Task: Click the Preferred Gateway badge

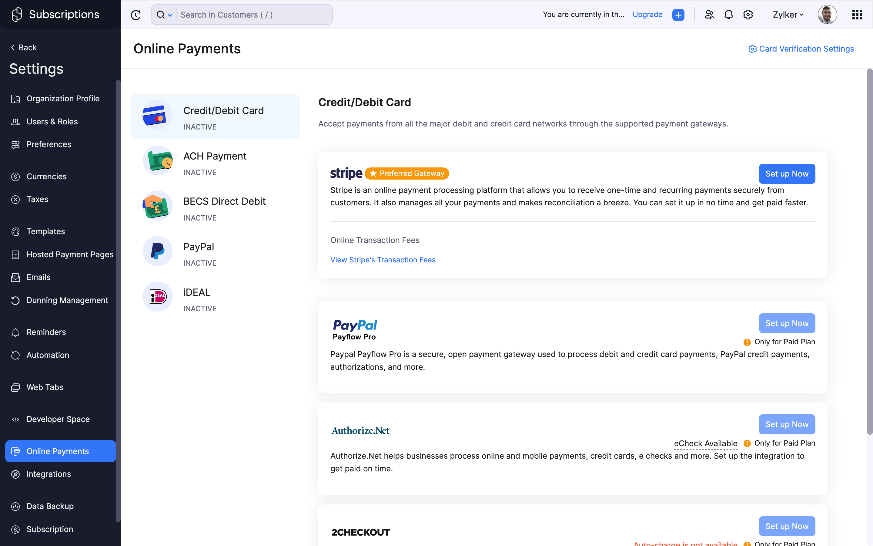Action: pos(406,173)
